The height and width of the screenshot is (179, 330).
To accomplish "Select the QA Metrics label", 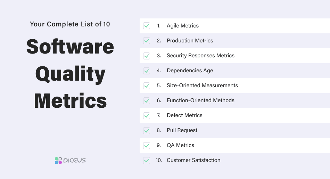I will [x=180, y=145].
